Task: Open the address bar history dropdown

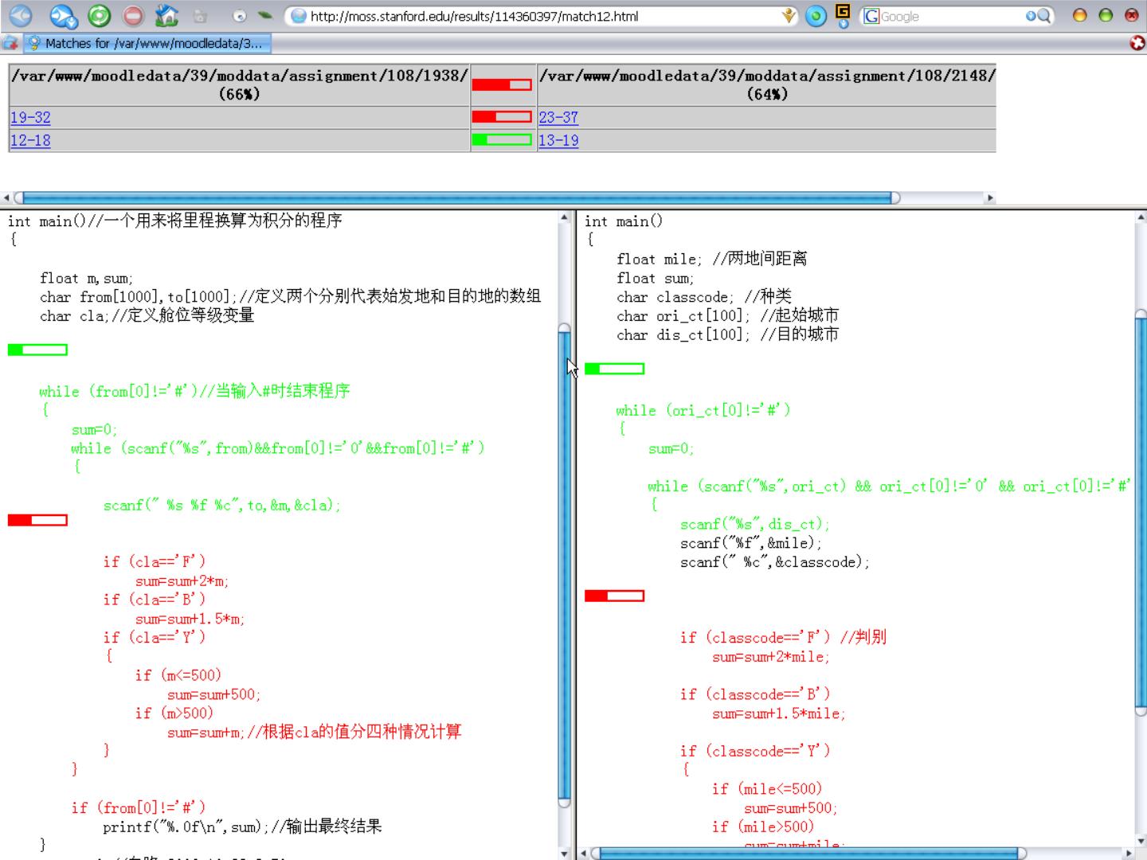Action: click(x=789, y=16)
